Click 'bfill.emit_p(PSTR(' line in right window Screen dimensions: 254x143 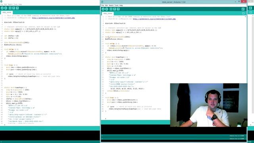tap(115, 71)
